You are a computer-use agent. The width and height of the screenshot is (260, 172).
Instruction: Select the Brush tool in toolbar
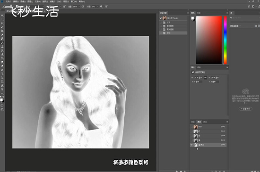2,42
